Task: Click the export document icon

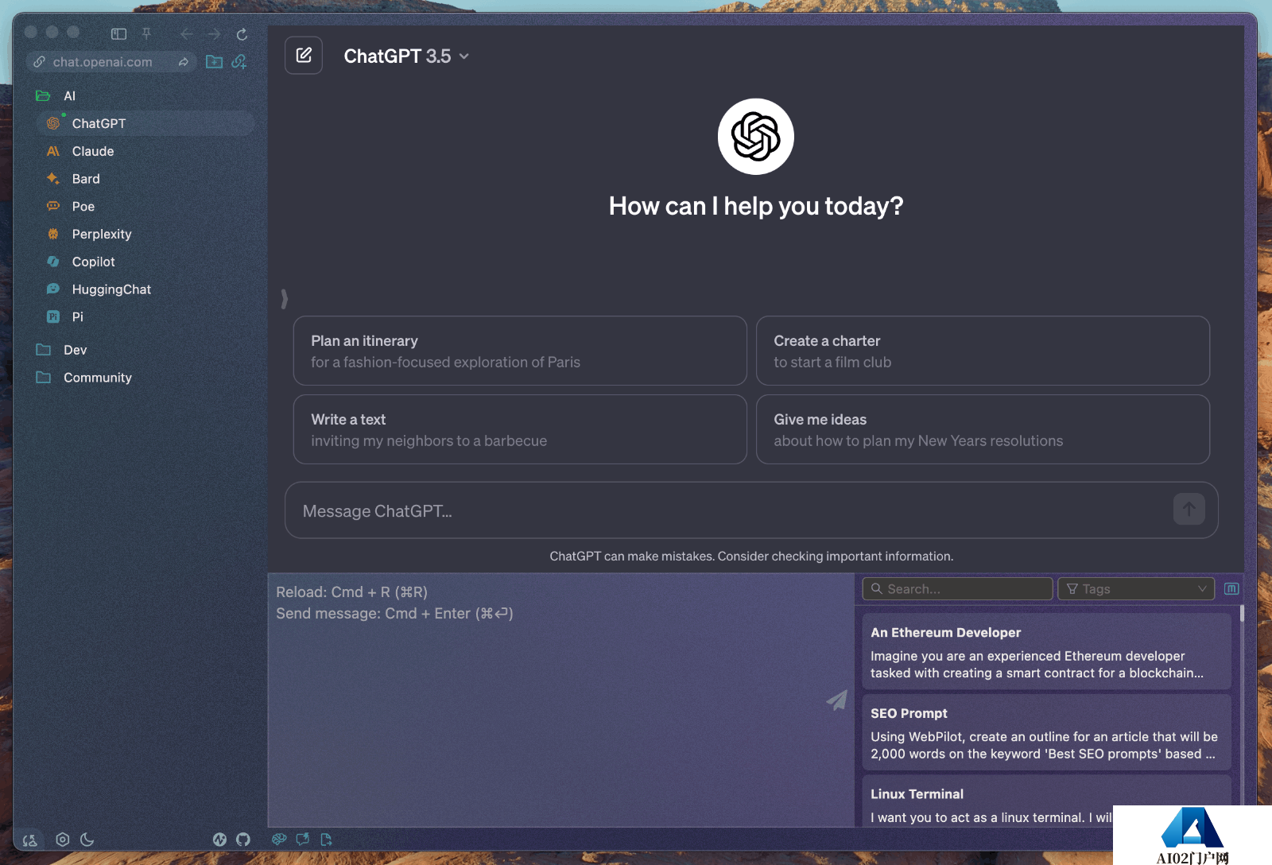Action: (326, 839)
